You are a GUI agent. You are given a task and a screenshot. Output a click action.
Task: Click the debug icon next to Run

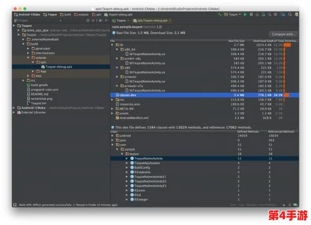click(251, 15)
